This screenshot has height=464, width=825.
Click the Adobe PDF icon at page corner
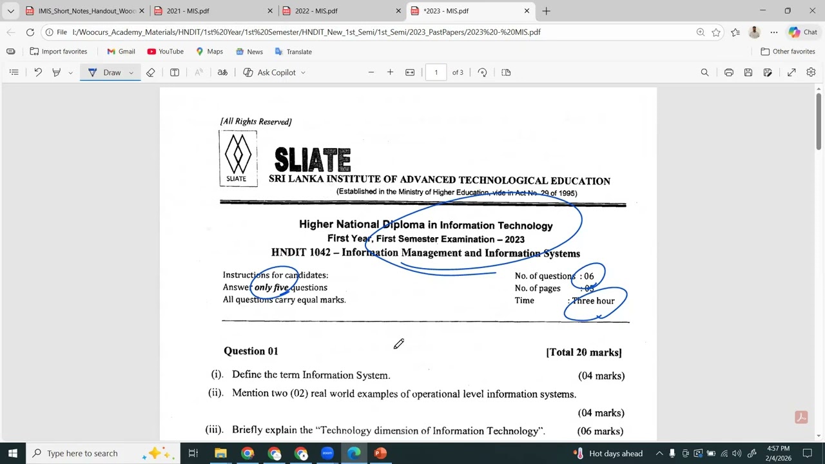coord(801,418)
